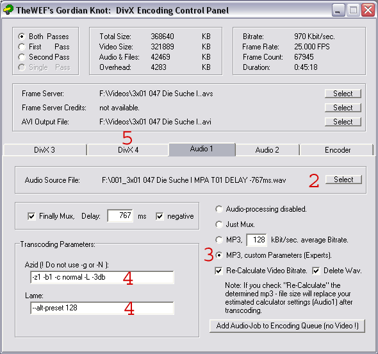Click the Gordian Knot title bar app icon

click(x=8, y=10)
